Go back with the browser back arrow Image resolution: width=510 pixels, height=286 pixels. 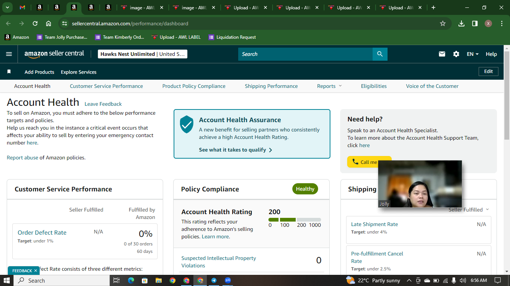click(8, 23)
